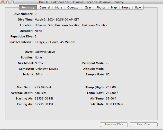
Task: Click the window title bar text
Action: (x=81, y=2)
